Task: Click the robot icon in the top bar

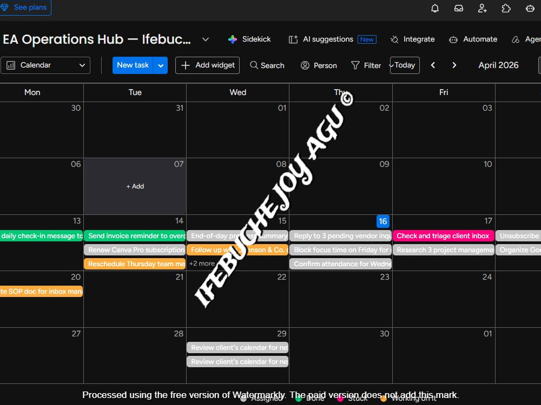Action: coord(530,8)
